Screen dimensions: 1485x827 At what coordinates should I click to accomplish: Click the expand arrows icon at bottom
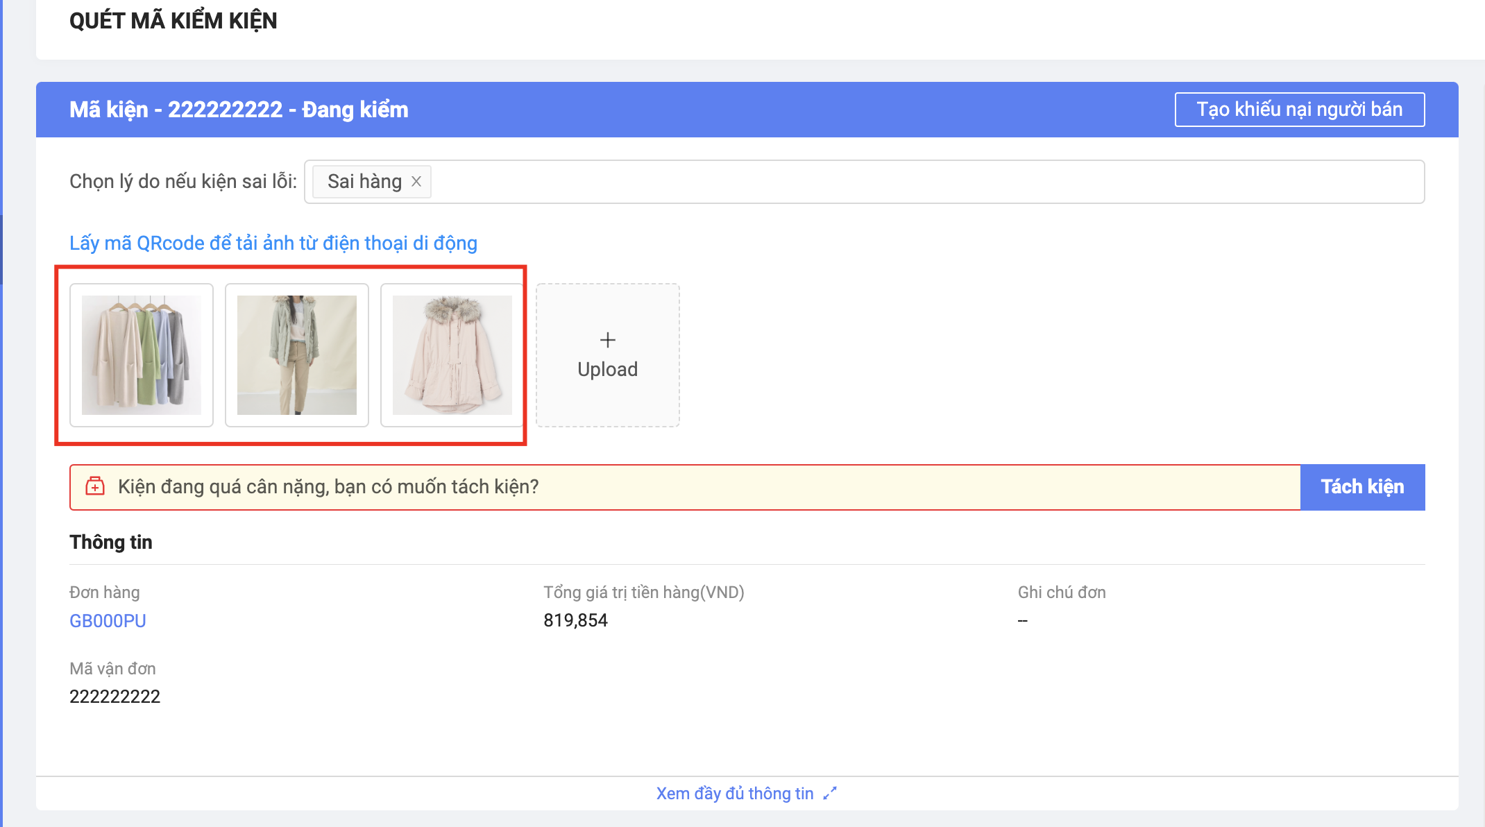point(830,794)
